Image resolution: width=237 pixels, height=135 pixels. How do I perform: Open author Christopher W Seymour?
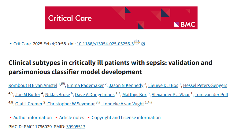pos(71,104)
